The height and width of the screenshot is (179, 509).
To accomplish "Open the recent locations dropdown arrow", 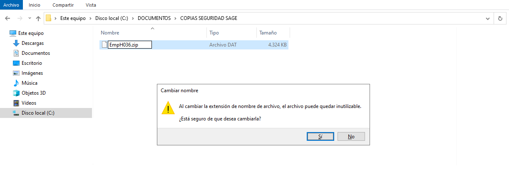I will click(30, 19).
